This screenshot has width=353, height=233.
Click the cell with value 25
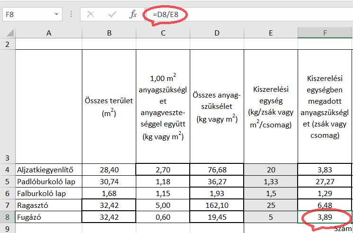point(271,205)
